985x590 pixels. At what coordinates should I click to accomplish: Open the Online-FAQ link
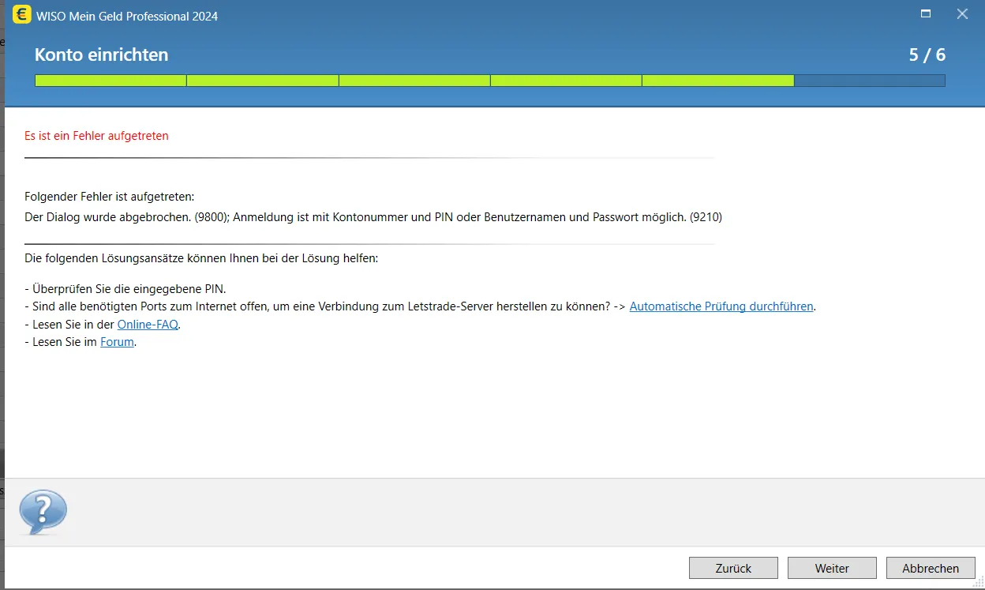pos(148,325)
